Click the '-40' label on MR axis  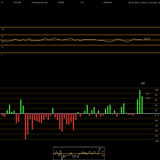tap(156, 126)
